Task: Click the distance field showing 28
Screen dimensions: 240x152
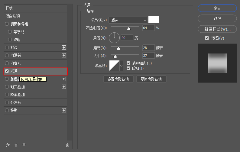Action: (x=148, y=48)
